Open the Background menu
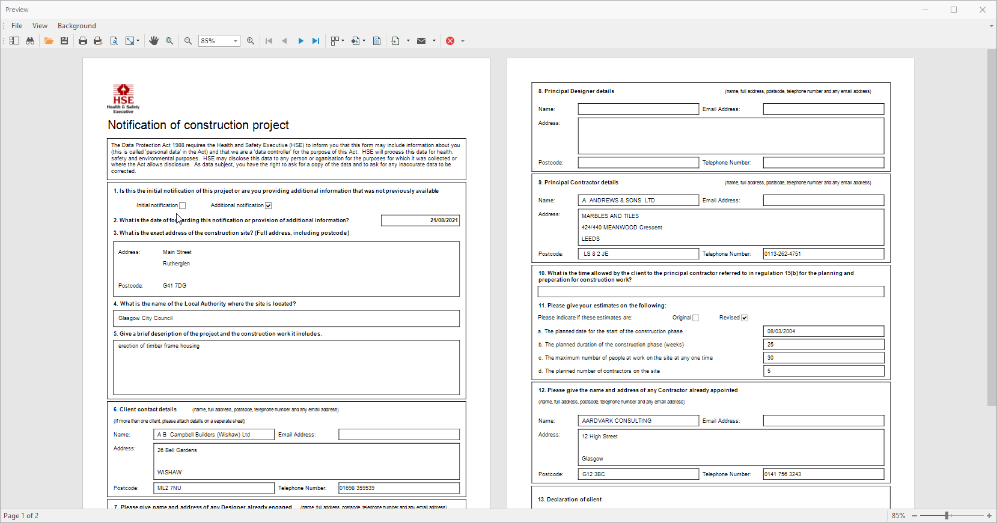997x523 pixels. [77, 26]
